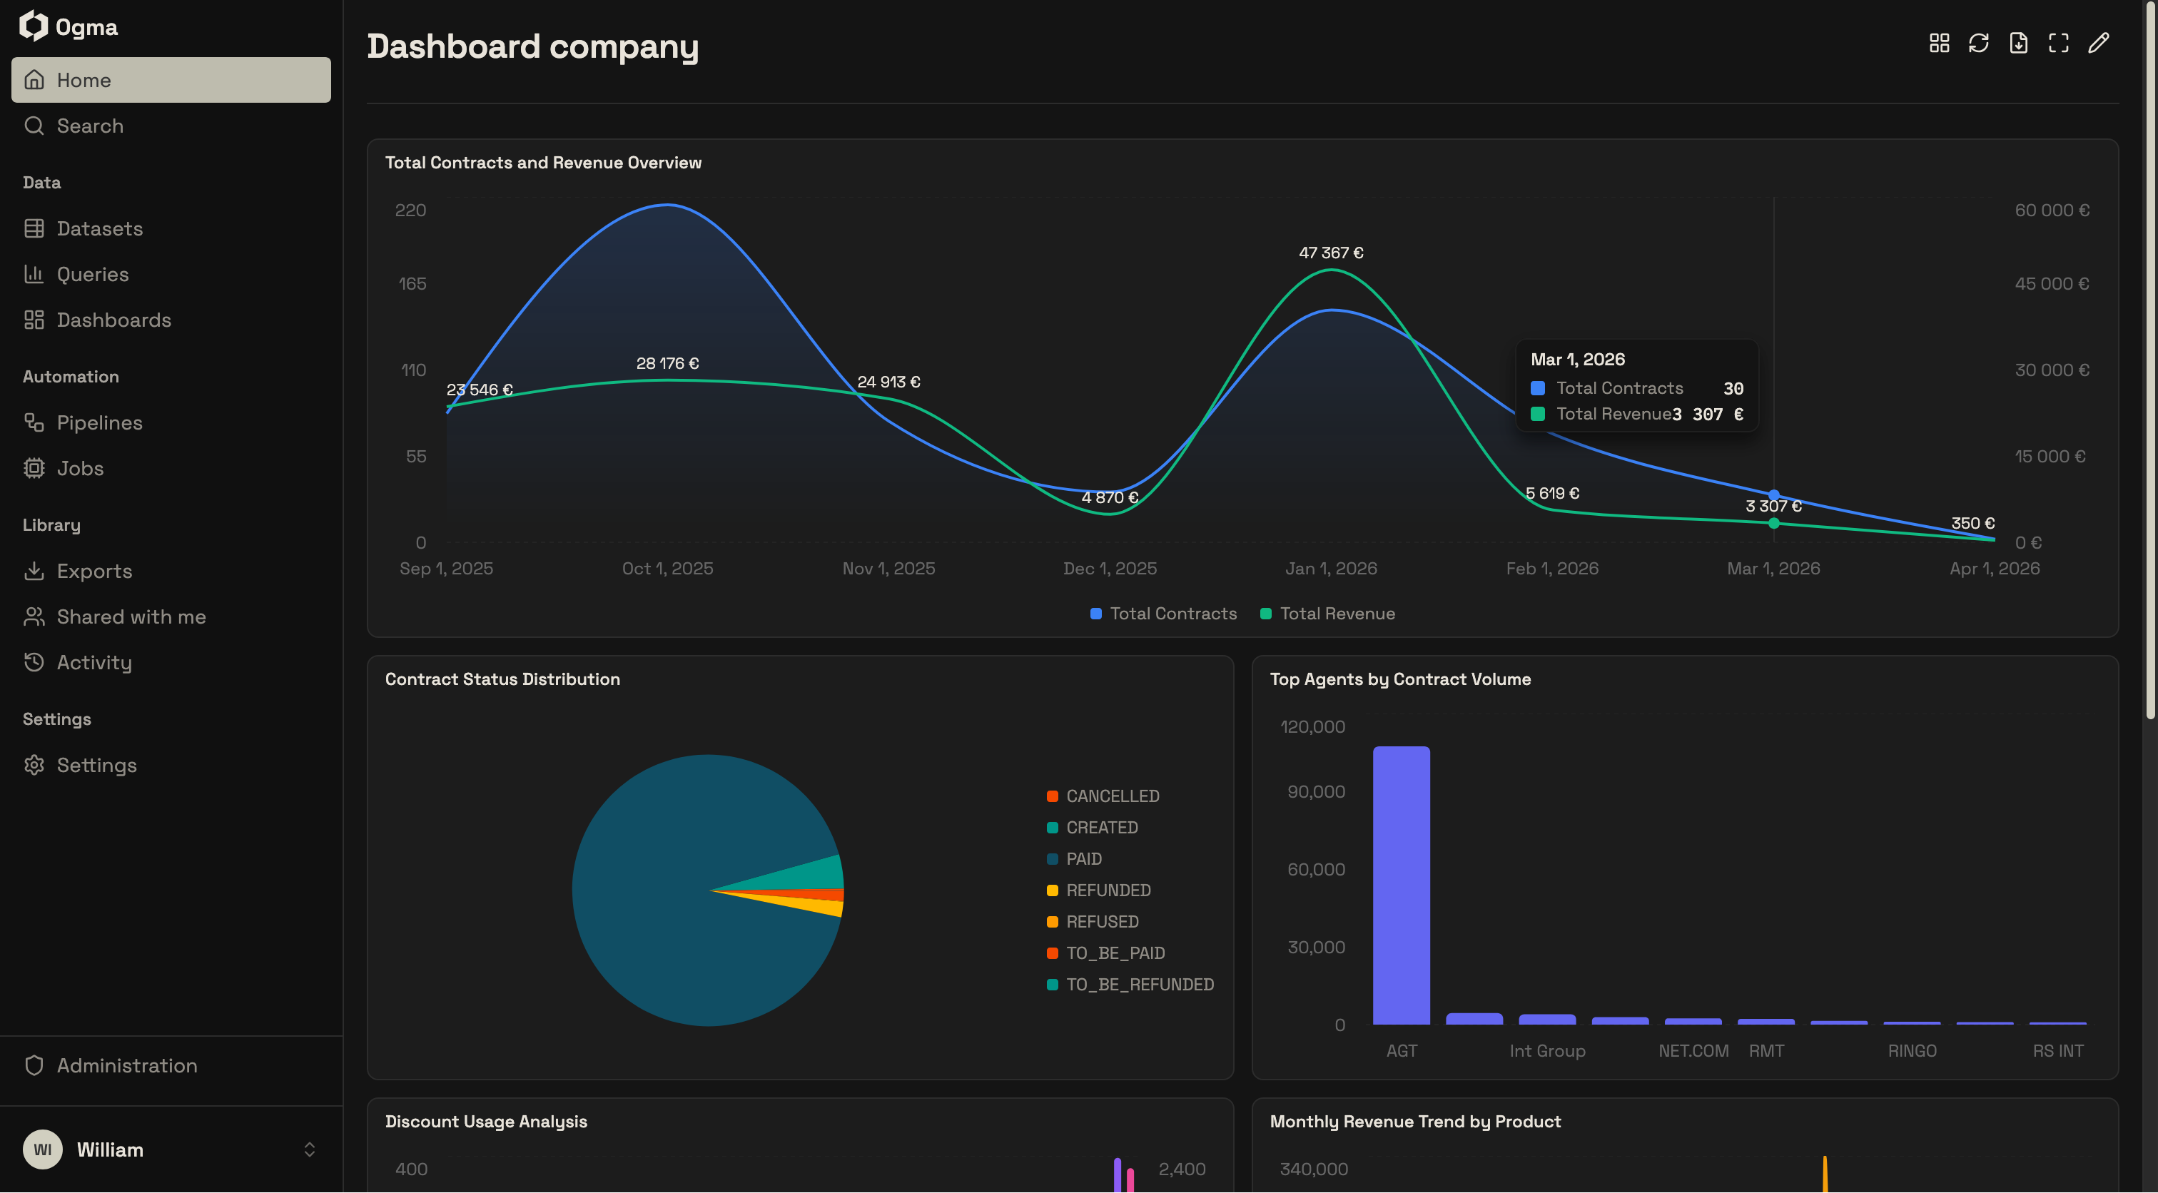Click the Total Contracts and Revenue Overview title
2158x1193 pixels.
click(x=543, y=163)
